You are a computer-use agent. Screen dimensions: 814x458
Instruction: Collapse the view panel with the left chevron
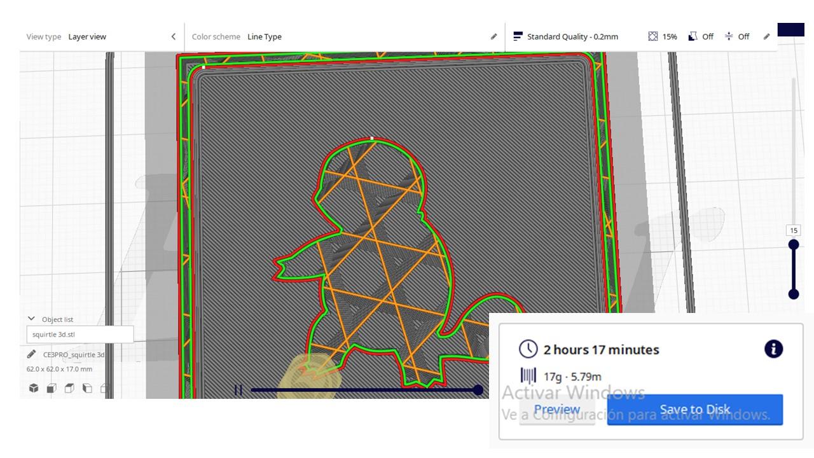coord(173,37)
